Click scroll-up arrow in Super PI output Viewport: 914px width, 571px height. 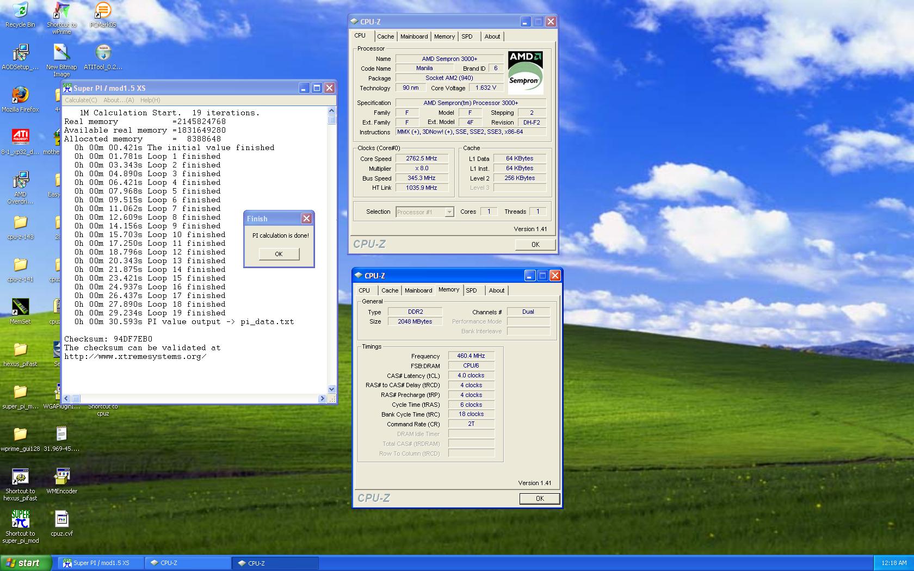click(332, 111)
